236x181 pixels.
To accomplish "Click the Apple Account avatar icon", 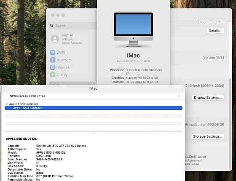I will (x=55, y=39).
